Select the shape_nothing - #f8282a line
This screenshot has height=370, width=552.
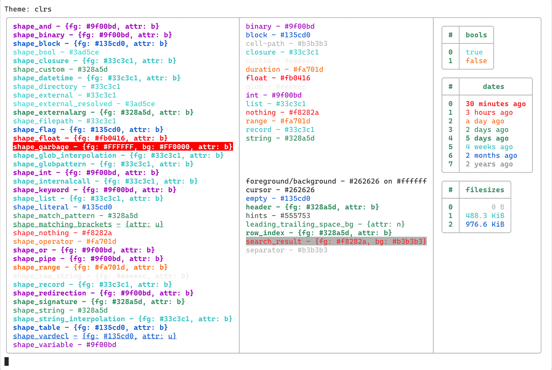(x=62, y=233)
